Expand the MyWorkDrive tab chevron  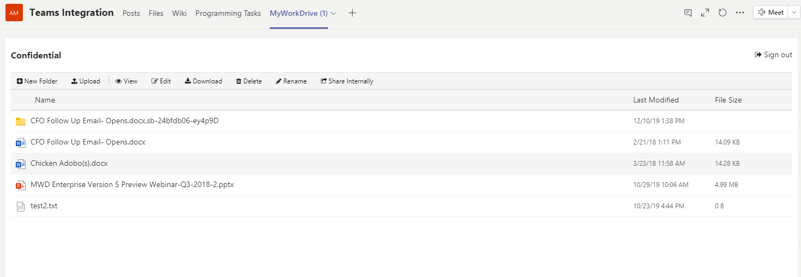334,13
